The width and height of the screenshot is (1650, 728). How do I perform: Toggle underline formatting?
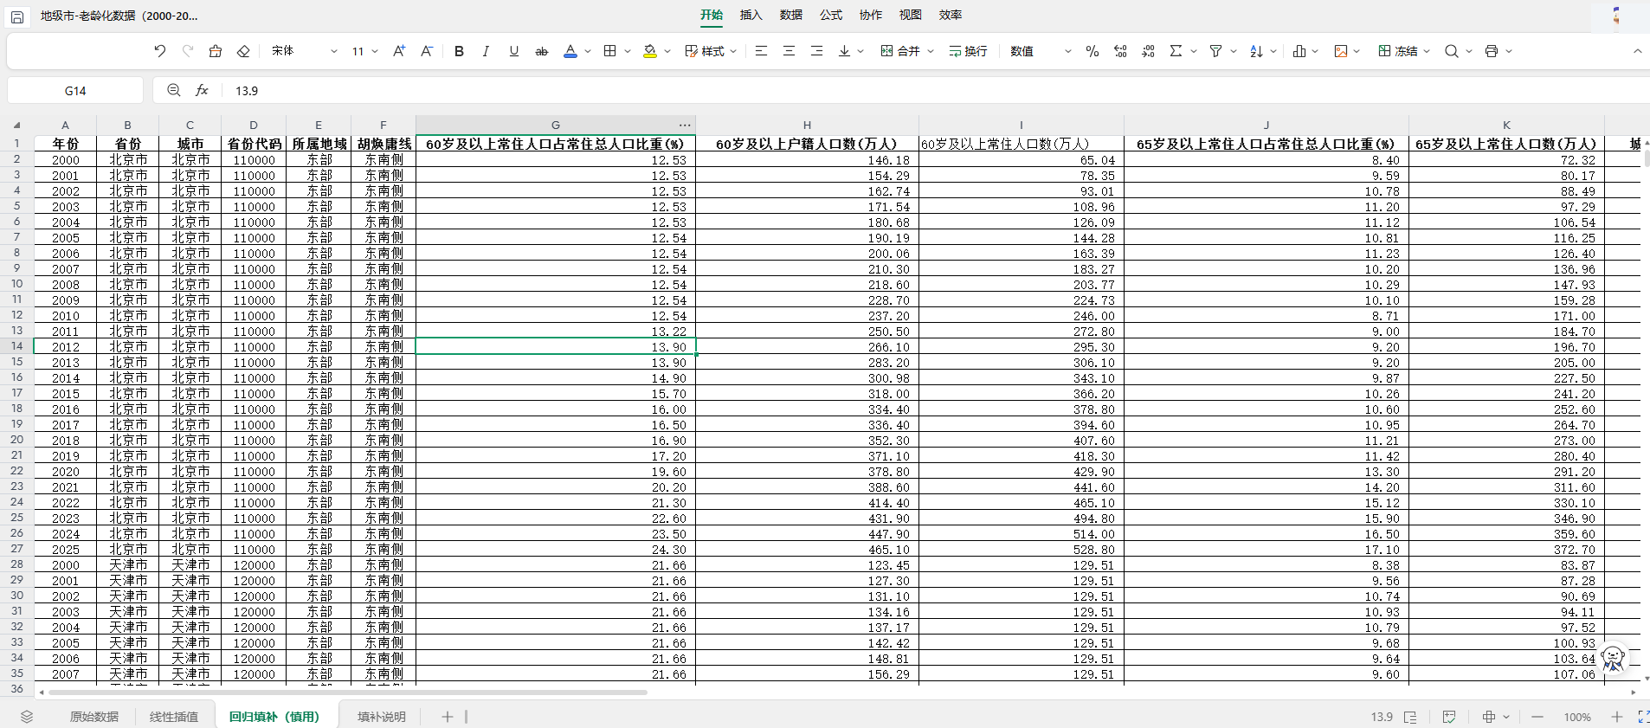pyautogui.click(x=514, y=51)
